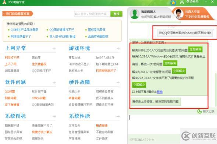Select 浏览器崩溃 under 上网异常
217x144 pixels.
point(12,71)
